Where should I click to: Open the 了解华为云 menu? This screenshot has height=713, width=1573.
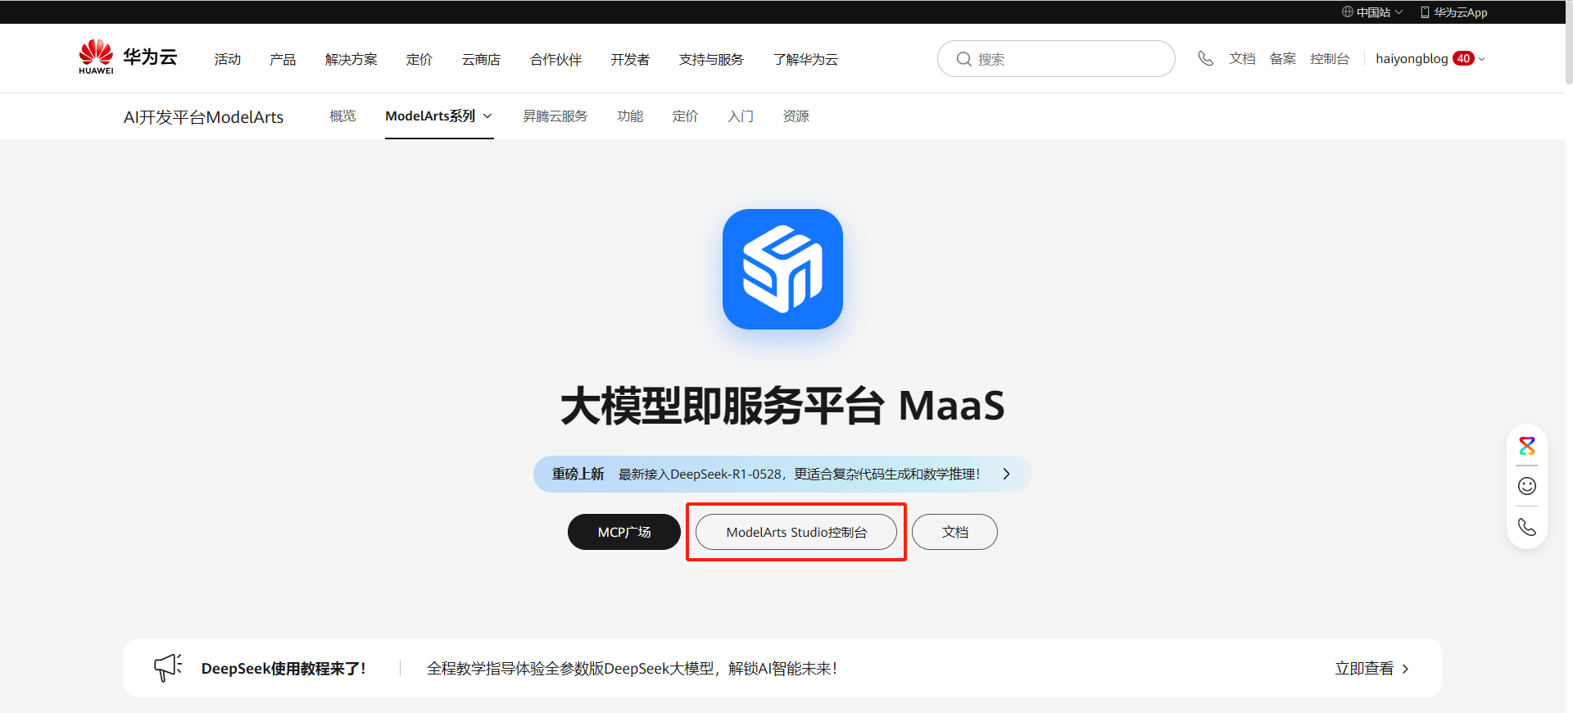tap(805, 59)
